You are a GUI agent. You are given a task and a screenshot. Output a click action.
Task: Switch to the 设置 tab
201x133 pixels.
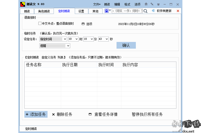[81, 11]
